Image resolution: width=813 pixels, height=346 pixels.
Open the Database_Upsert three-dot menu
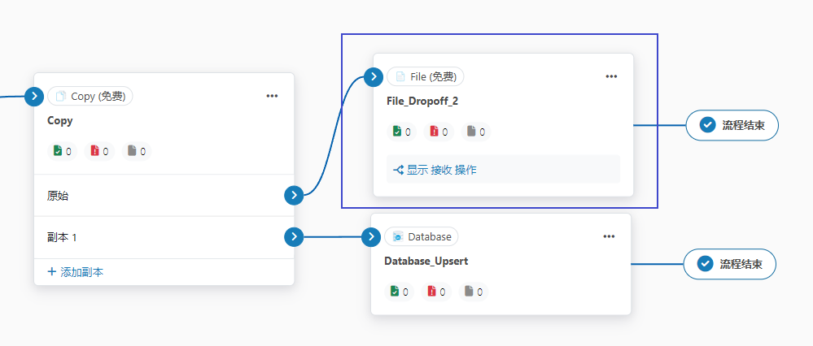[x=610, y=237]
